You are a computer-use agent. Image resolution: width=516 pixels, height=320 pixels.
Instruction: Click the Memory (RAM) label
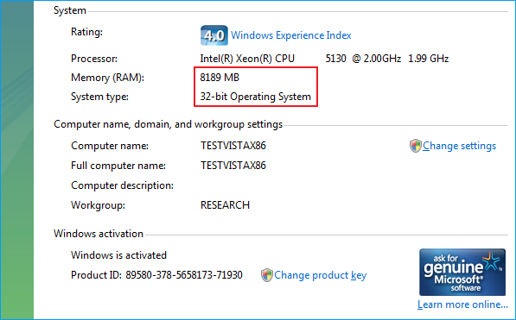click(x=108, y=78)
